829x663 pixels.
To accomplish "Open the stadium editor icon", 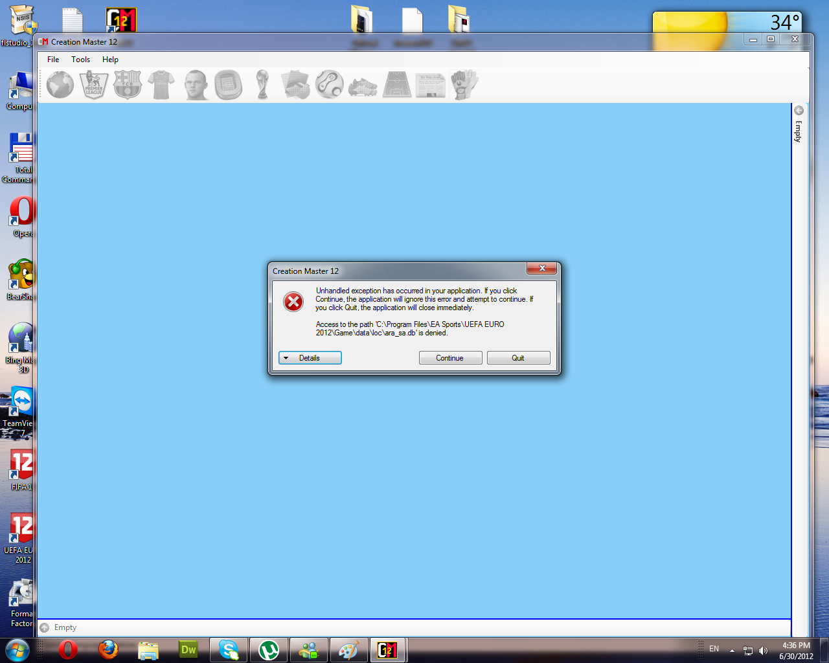I will [229, 85].
